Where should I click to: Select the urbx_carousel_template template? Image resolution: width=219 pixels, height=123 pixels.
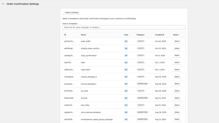tap(177, 112)
